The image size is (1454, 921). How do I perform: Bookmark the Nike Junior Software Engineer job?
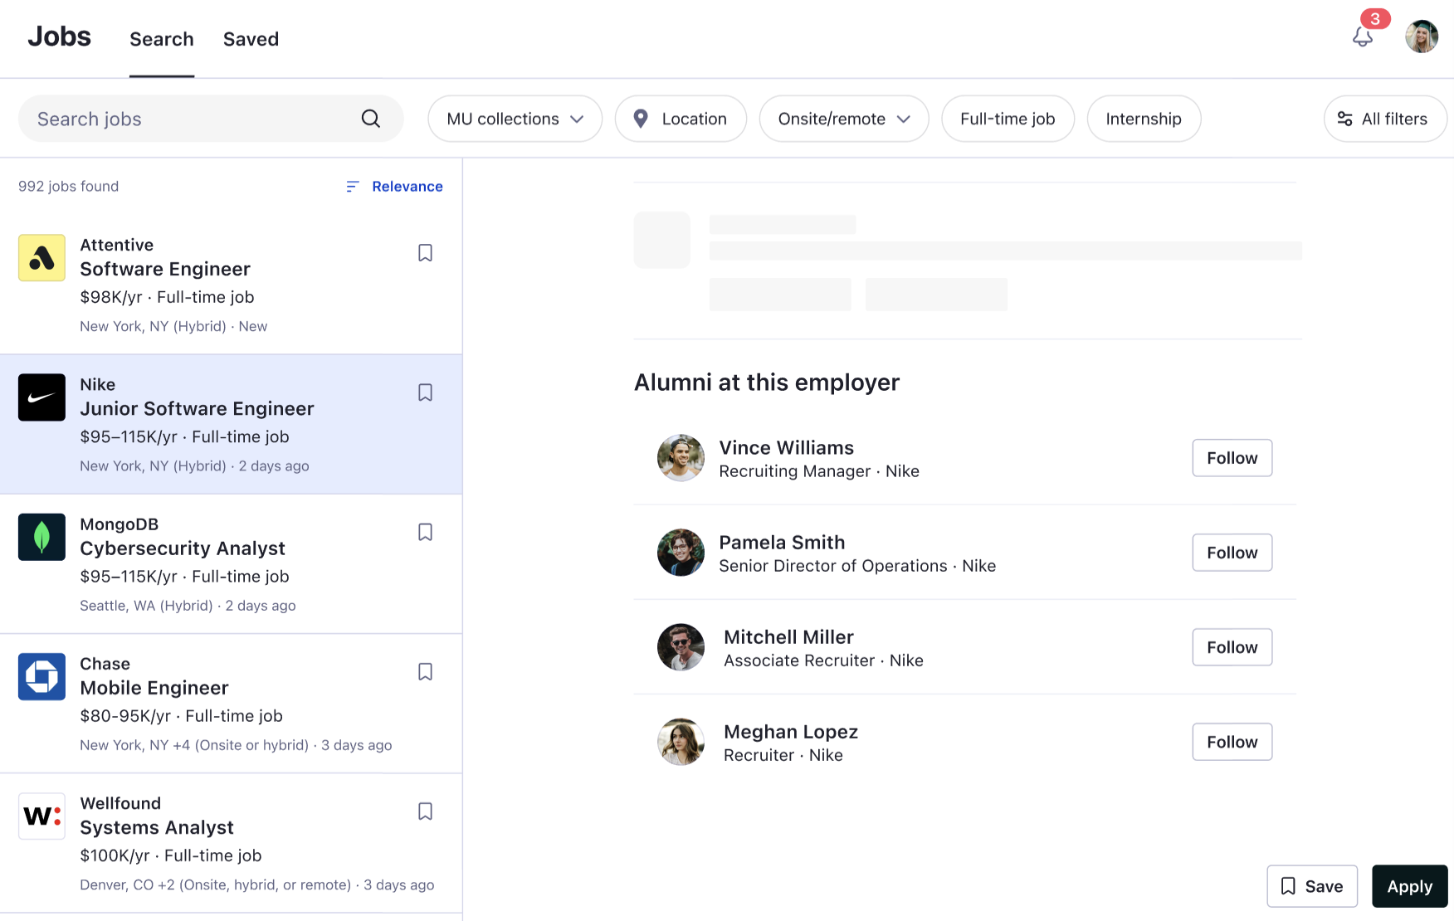coord(425,392)
